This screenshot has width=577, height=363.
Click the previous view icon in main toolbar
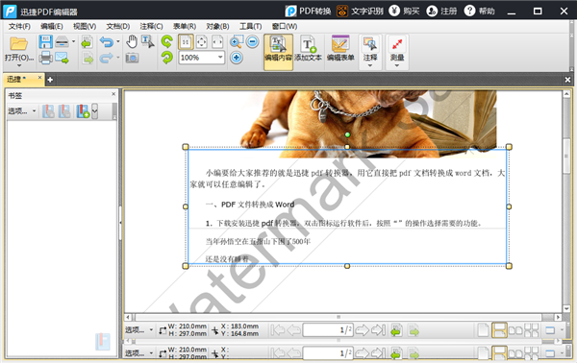88,42
